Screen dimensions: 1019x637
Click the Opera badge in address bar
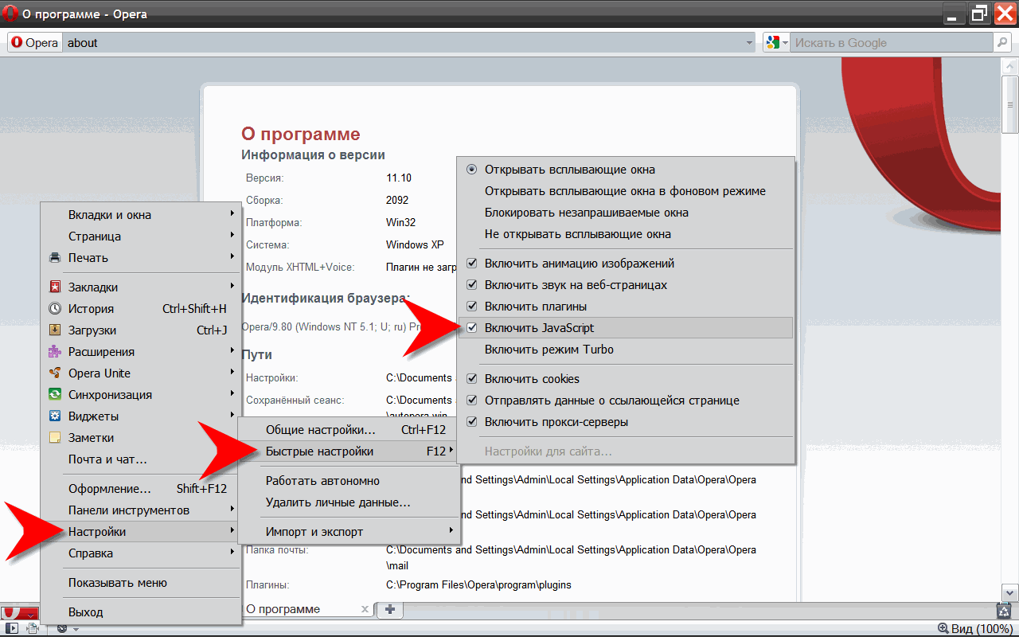(x=34, y=43)
